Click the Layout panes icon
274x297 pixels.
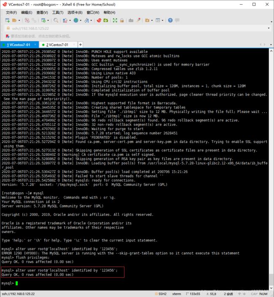158,20
